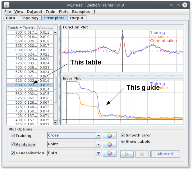Image resolution: width=192 pixels, height=169 pixels.
Task: Open the Examples menu
Action: (x=81, y=12)
